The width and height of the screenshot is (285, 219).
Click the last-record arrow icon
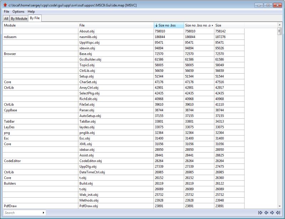coord(278,213)
